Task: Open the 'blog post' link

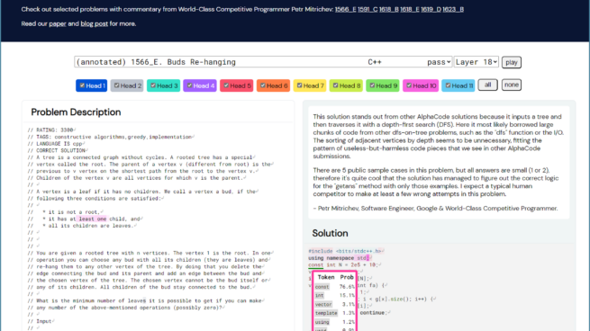Action: tap(94, 23)
